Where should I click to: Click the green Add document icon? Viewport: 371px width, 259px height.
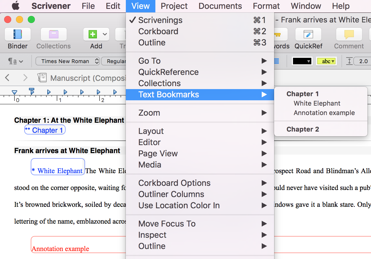[93, 35]
